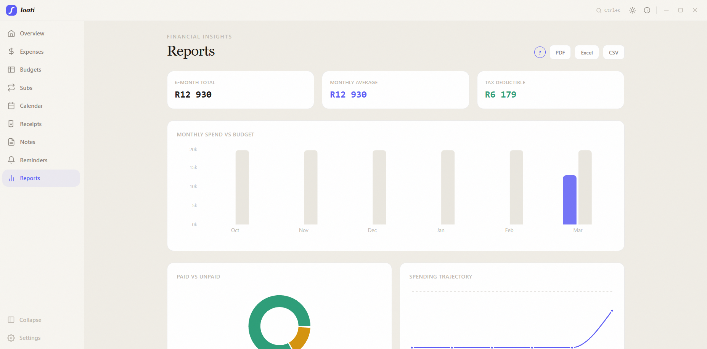The height and width of the screenshot is (349, 707).
Task: Click the search magnifier icon
Action: (599, 11)
